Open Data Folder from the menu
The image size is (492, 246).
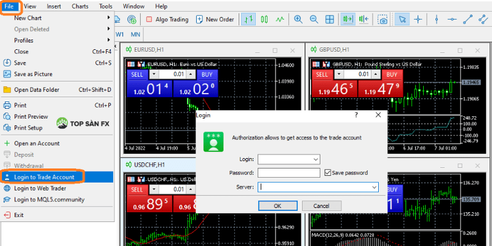[x=57, y=90]
